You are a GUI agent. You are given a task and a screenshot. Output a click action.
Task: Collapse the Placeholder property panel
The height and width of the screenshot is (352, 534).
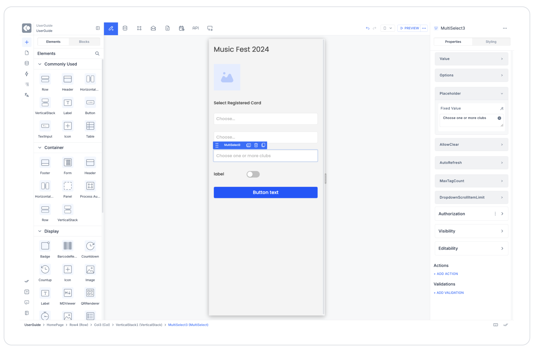502,94
